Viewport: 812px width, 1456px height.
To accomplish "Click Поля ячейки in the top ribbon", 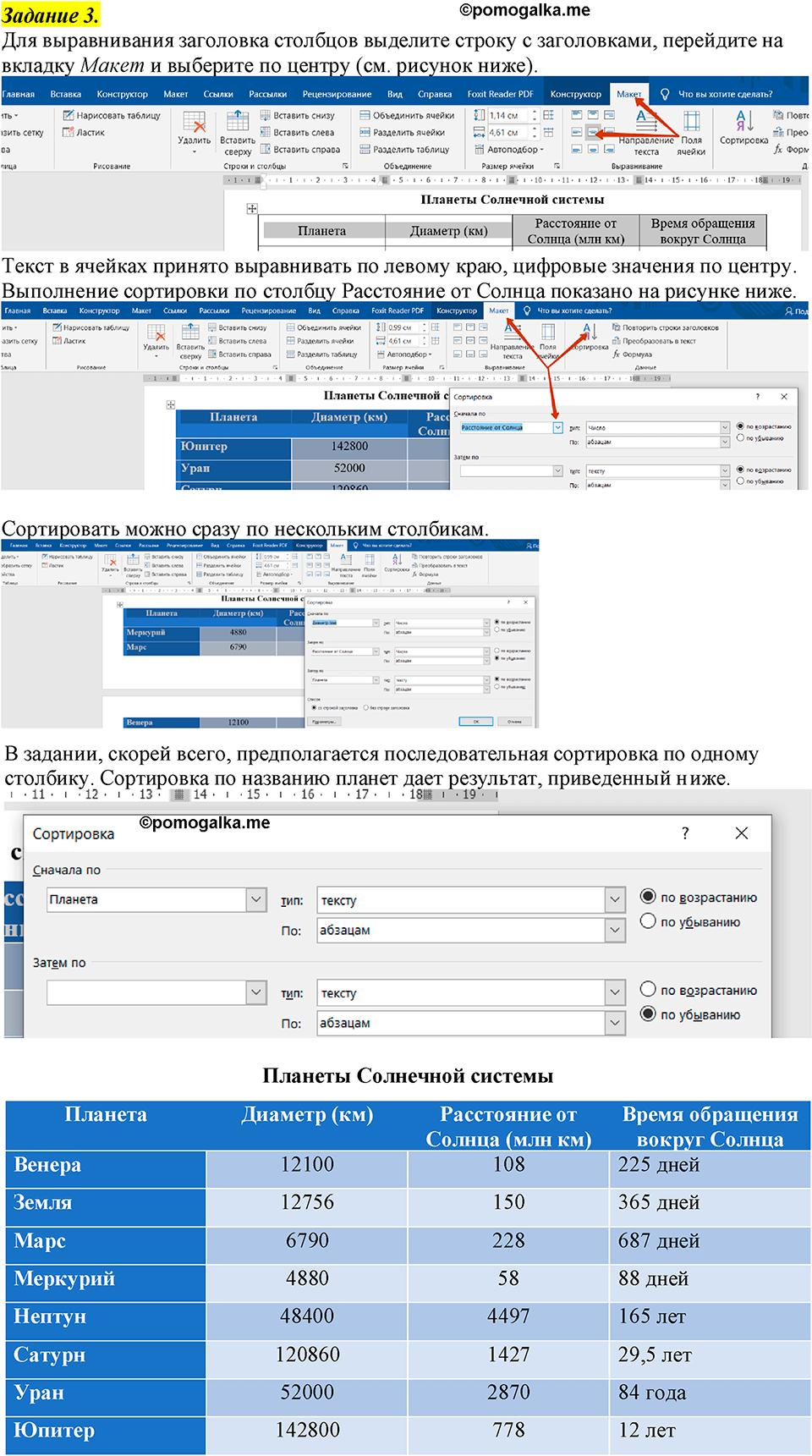I will (x=691, y=134).
